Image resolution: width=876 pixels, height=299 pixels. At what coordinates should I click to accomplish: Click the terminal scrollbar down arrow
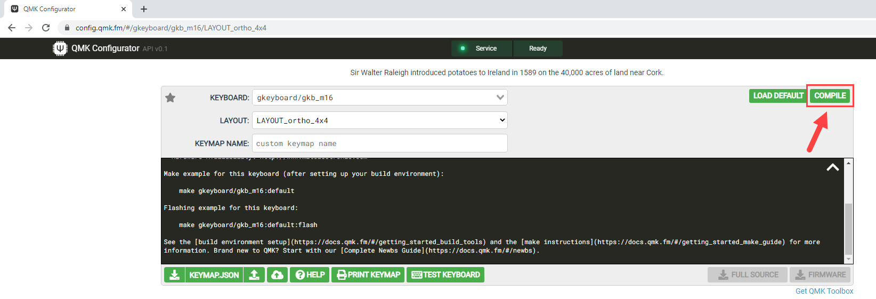tap(848, 259)
